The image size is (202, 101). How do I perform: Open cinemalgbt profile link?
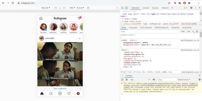(49, 38)
